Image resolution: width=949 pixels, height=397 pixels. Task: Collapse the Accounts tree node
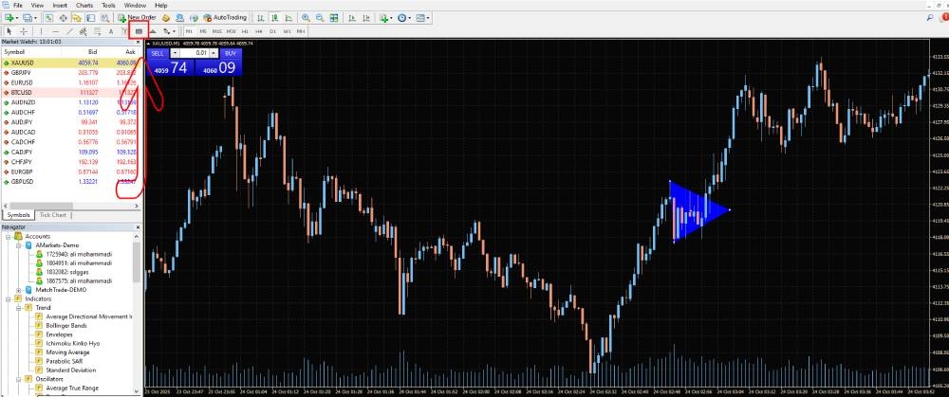point(8,236)
